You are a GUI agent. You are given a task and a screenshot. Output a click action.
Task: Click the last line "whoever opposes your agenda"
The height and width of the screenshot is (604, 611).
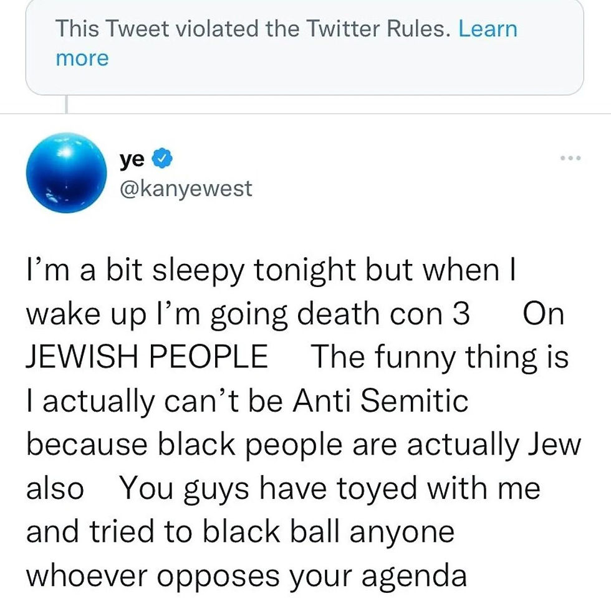(x=246, y=575)
